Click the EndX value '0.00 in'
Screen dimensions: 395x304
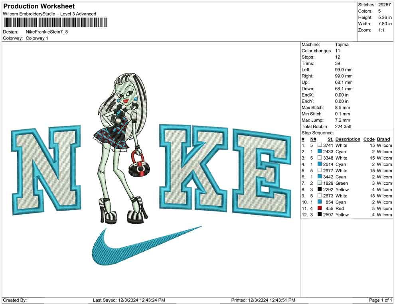[342, 95]
